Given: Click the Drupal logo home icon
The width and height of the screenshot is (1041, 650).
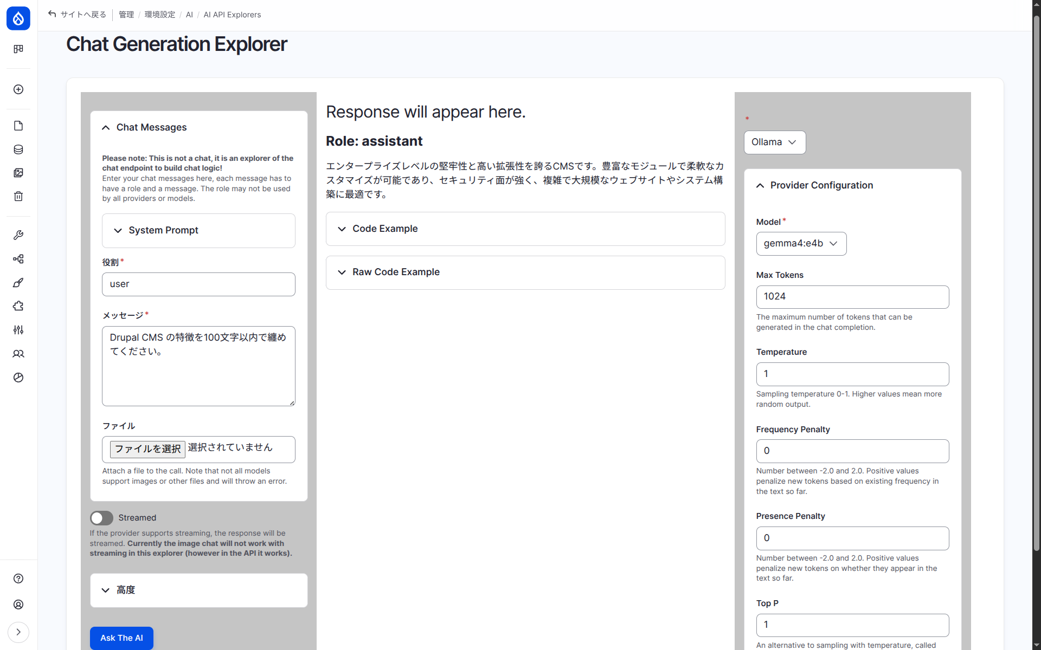Looking at the screenshot, I should pyautogui.click(x=18, y=18).
